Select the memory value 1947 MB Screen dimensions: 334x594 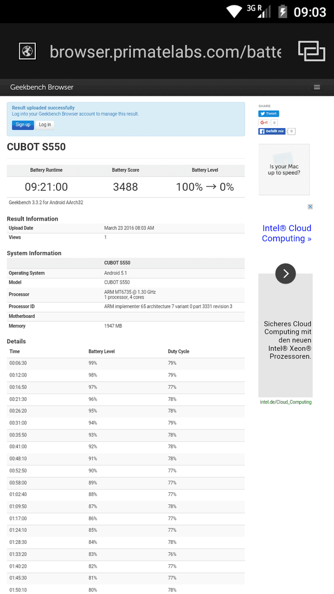click(113, 326)
